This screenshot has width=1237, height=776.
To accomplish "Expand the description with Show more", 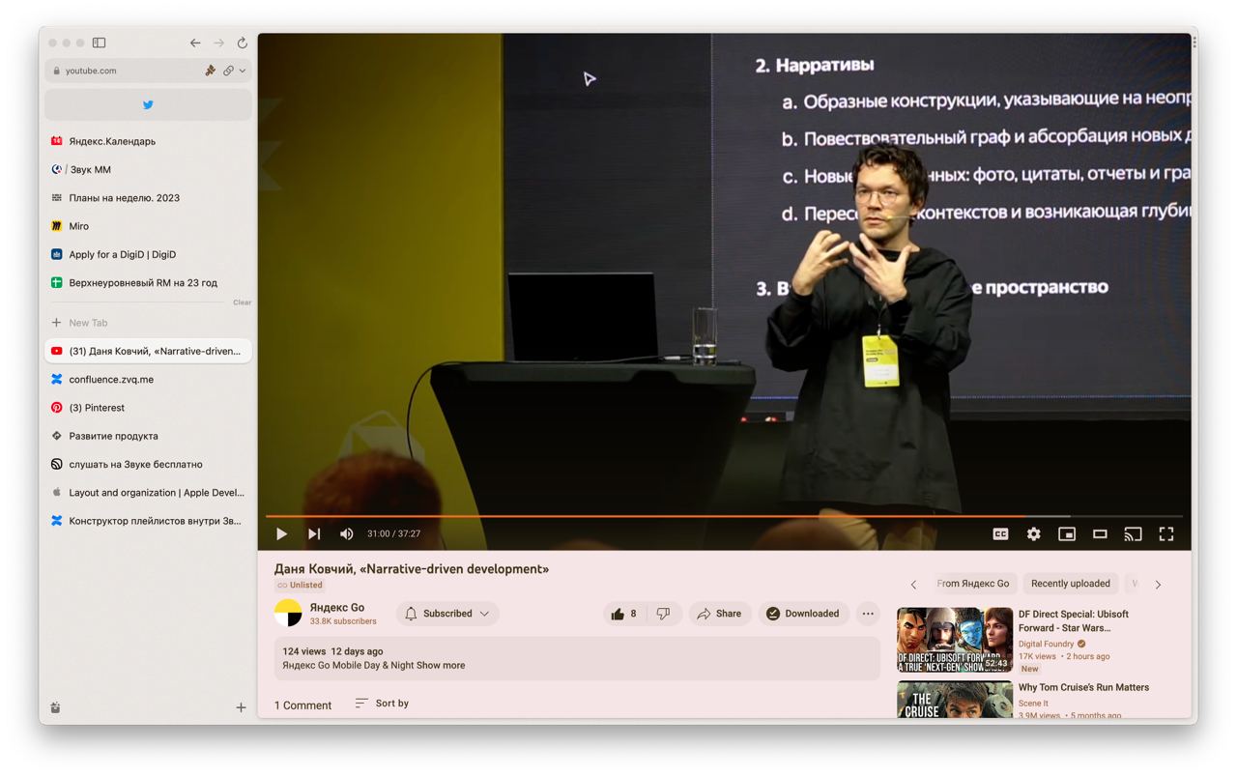I will click(441, 666).
